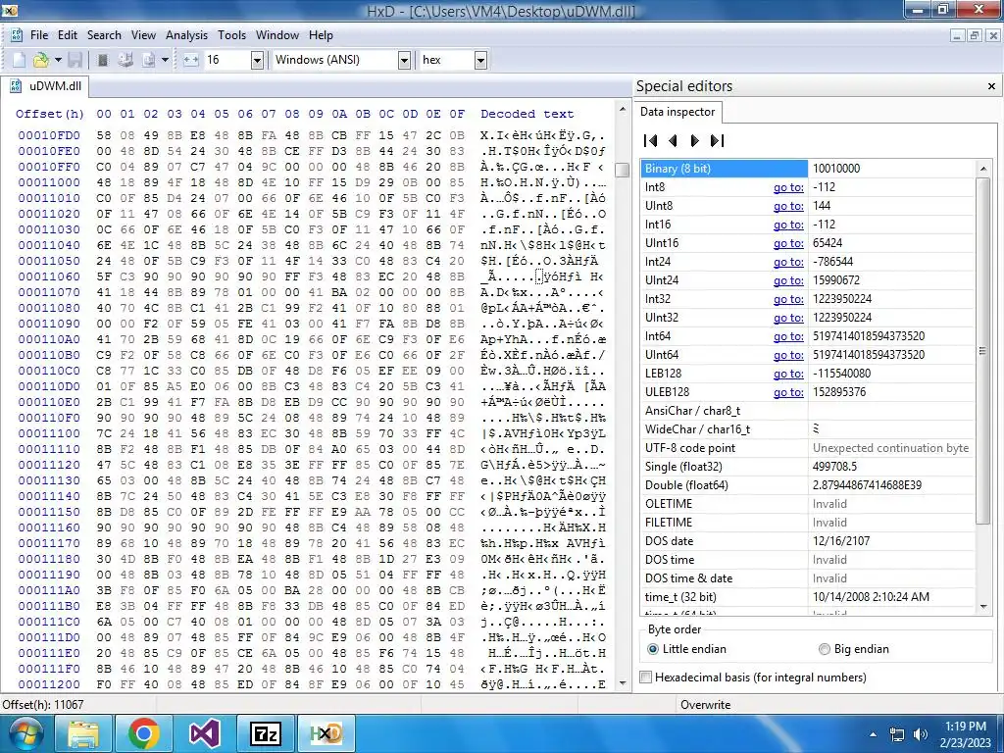Close the Special editors panel
1004x753 pixels.
pos(991,86)
